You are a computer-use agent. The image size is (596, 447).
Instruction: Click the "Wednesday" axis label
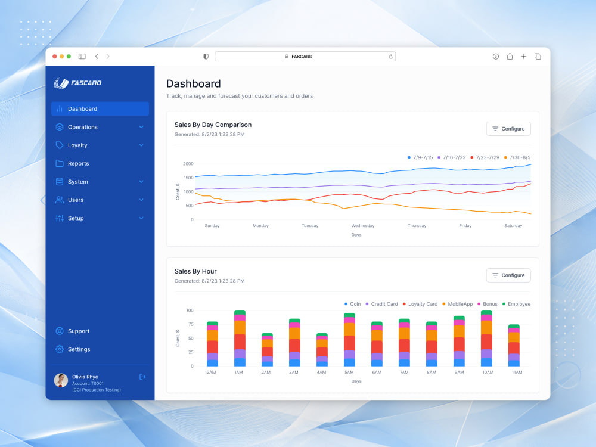(362, 226)
